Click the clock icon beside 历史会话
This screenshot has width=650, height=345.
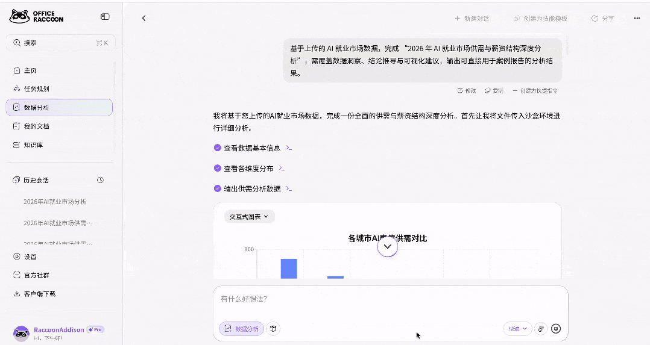coord(100,180)
